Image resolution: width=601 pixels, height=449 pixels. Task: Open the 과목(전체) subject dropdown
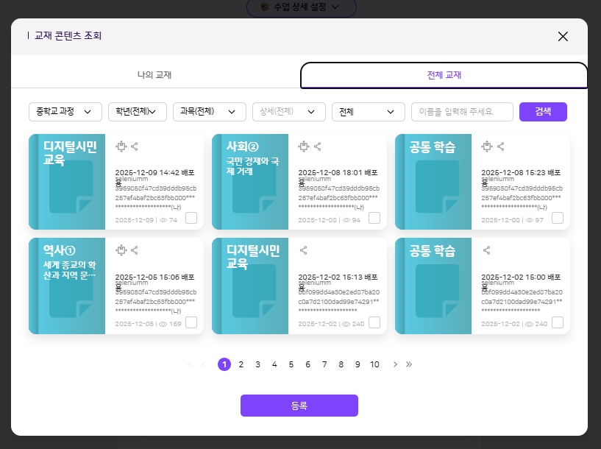(x=209, y=112)
